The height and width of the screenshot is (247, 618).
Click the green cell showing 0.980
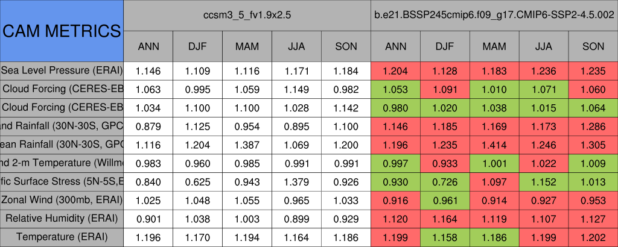pos(395,108)
